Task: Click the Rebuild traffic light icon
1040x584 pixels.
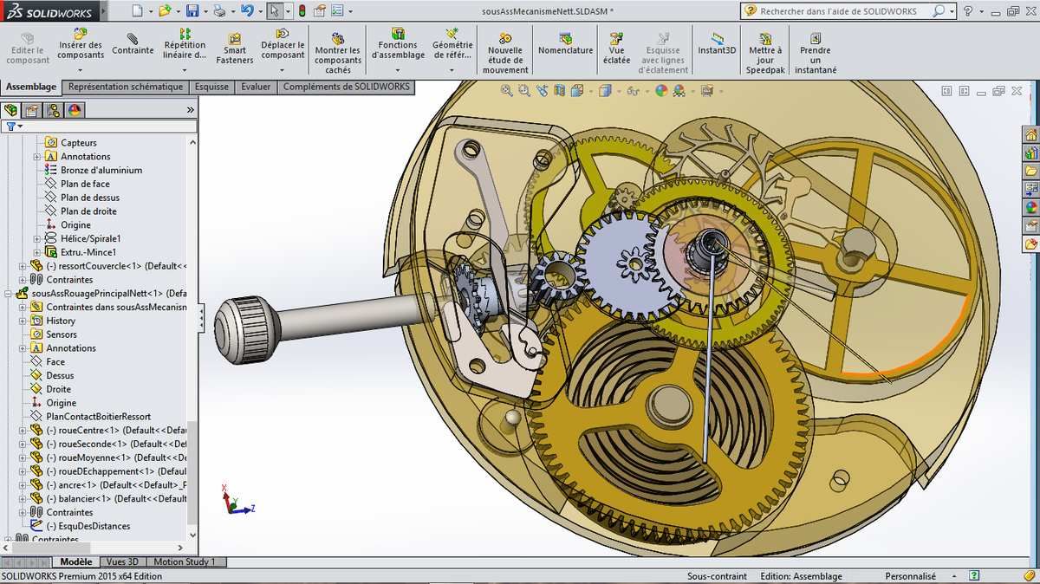Action: pos(302,11)
